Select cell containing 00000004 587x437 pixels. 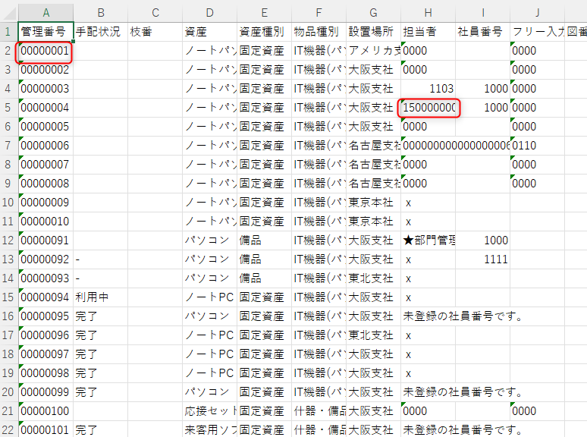46,108
